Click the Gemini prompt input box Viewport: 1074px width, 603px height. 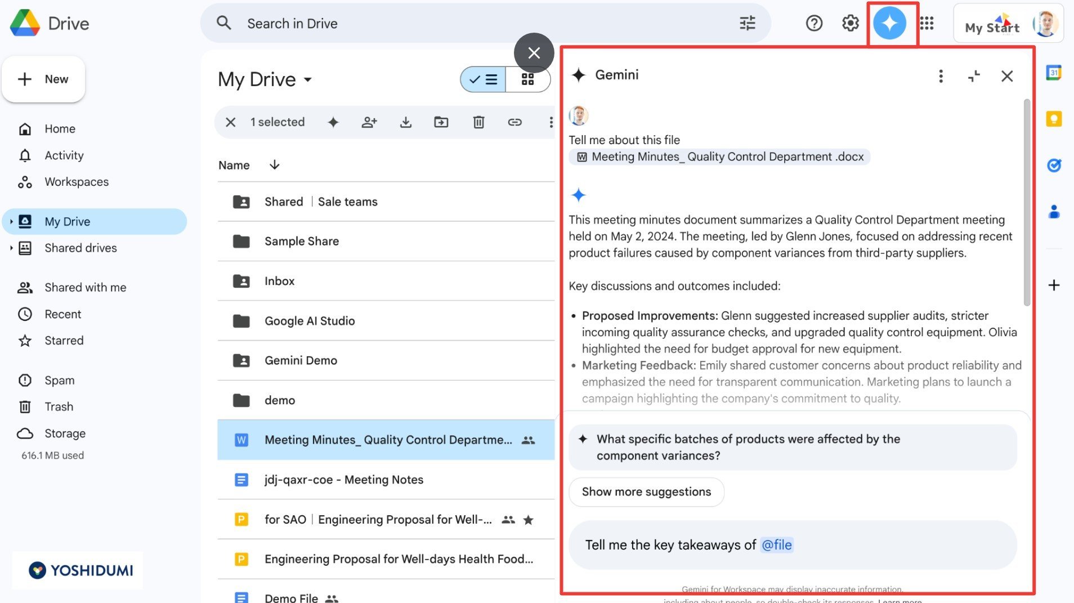(x=793, y=545)
